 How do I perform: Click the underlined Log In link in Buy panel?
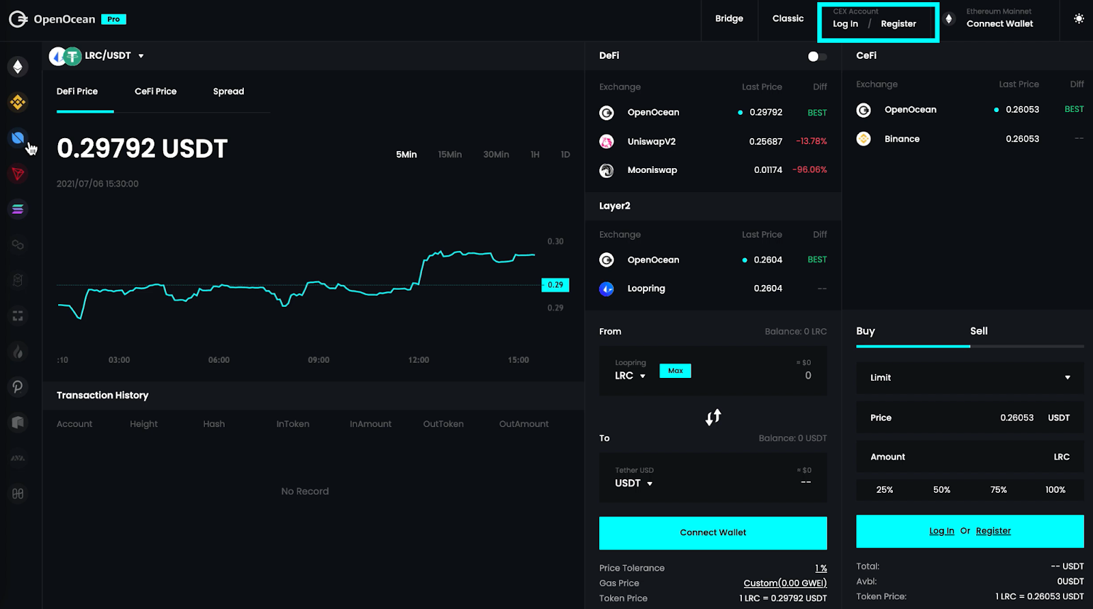click(x=941, y=531)
